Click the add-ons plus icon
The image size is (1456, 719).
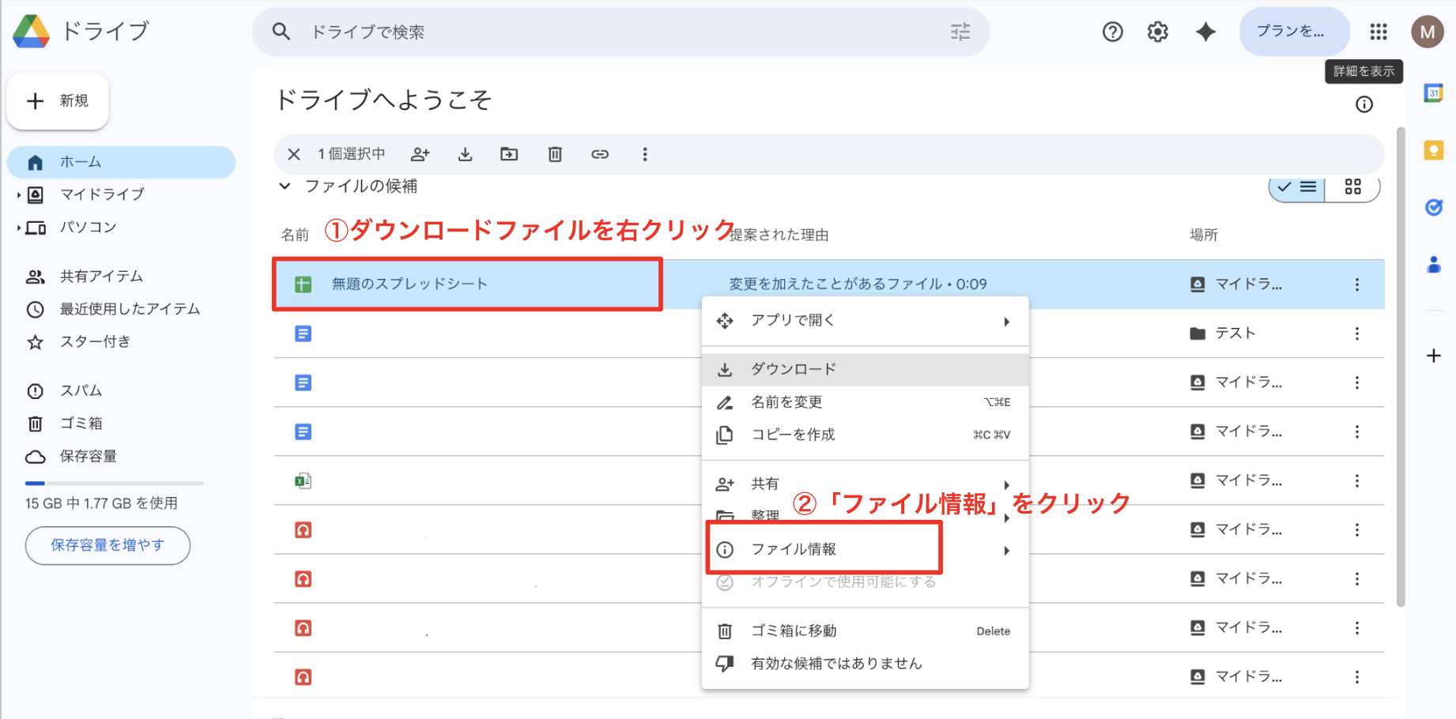[1434, 356]
